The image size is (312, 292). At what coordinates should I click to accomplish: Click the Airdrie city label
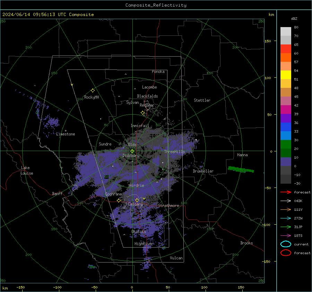[x=137, y=185]
